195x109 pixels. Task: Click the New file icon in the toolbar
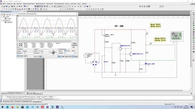point(2,6)
